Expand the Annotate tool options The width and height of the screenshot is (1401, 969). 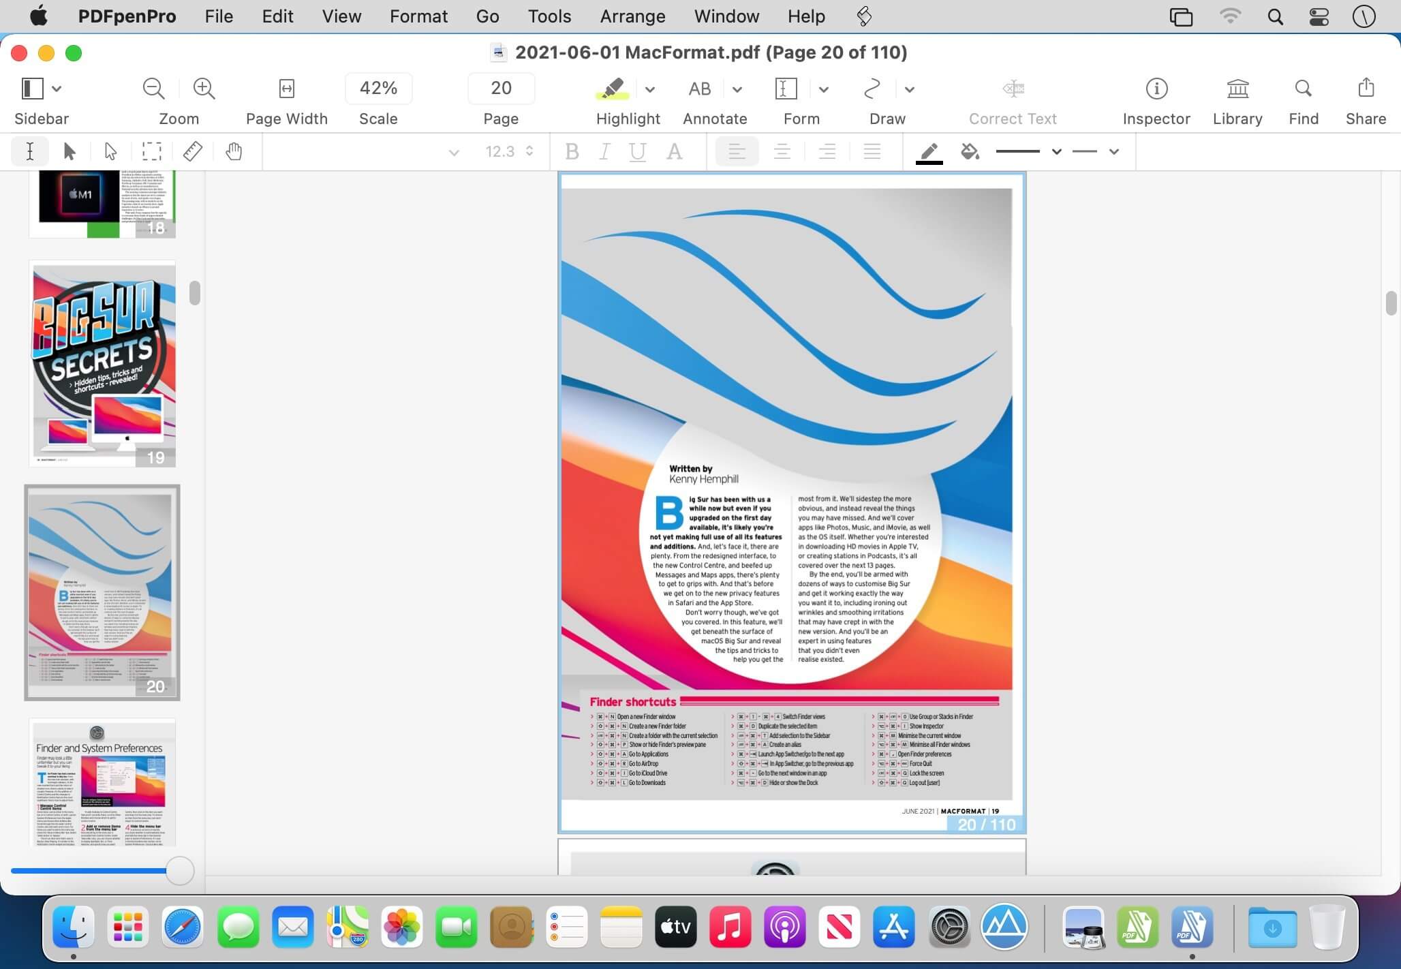tap(737, 89)
